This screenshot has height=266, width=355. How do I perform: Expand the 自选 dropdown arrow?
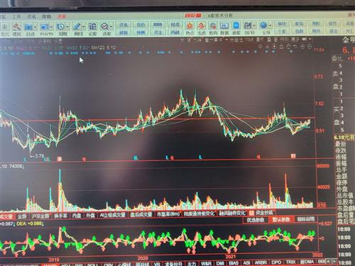[x=35, y=26]
